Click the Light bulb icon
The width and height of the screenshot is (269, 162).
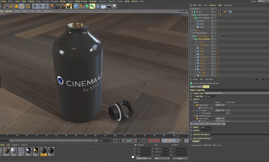114,6
